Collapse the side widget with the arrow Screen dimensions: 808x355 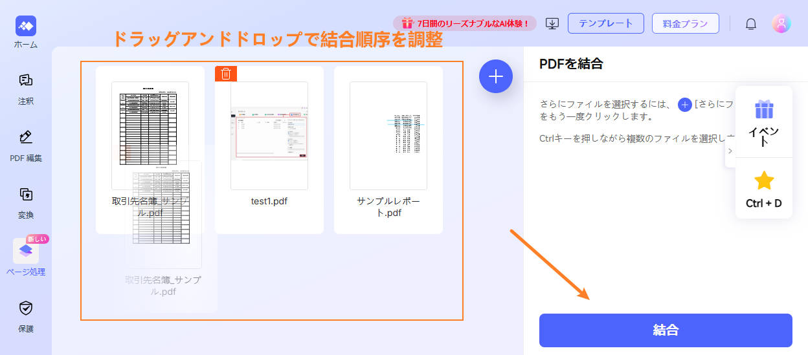pos(730,151)
